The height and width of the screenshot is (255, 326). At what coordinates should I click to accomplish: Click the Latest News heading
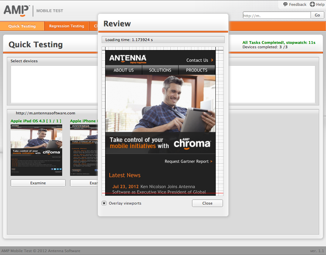[x=125, y=175]
